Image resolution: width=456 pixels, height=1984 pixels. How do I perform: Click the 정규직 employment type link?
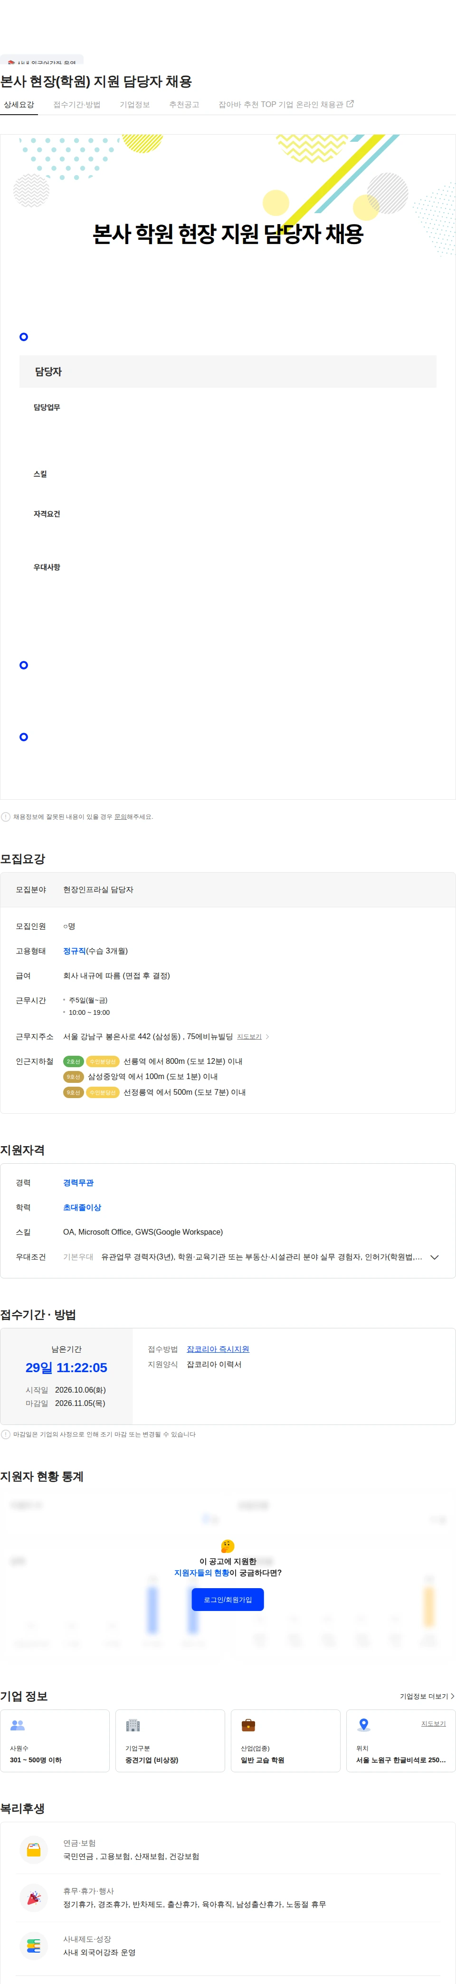click(x=75, y=951)
